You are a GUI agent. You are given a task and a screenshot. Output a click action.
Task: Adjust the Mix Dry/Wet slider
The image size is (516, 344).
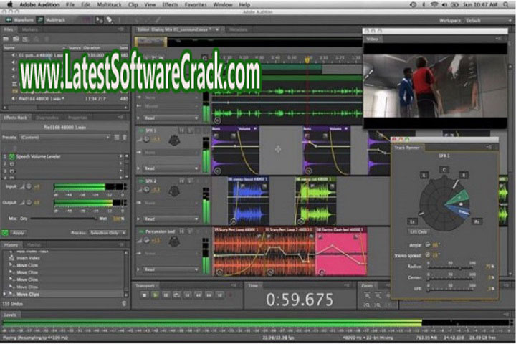pyautogui.click(x=64, y=219)
